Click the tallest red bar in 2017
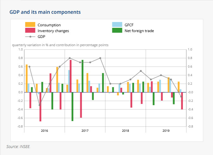The image size is (213, 155). (x=70, y=76)
